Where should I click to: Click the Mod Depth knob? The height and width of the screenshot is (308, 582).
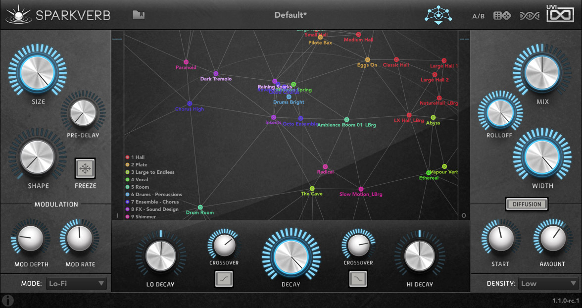point(31,239)
